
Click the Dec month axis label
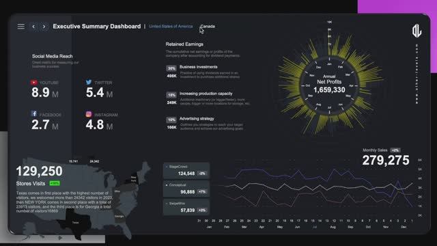click(404, 227)
